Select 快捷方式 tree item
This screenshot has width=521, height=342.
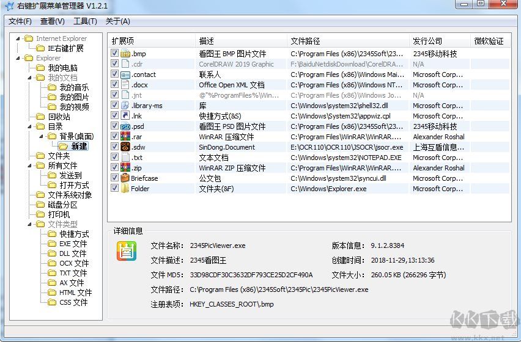tap(74, 234)
